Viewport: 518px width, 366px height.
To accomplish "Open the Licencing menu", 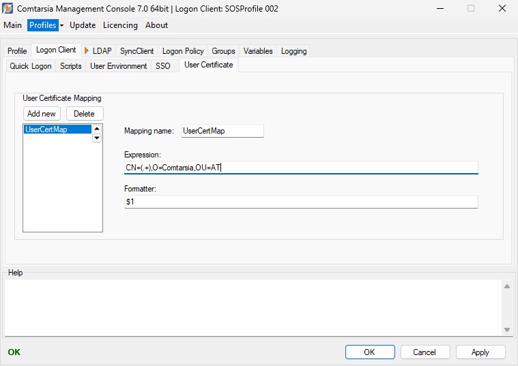I will 120,25.
